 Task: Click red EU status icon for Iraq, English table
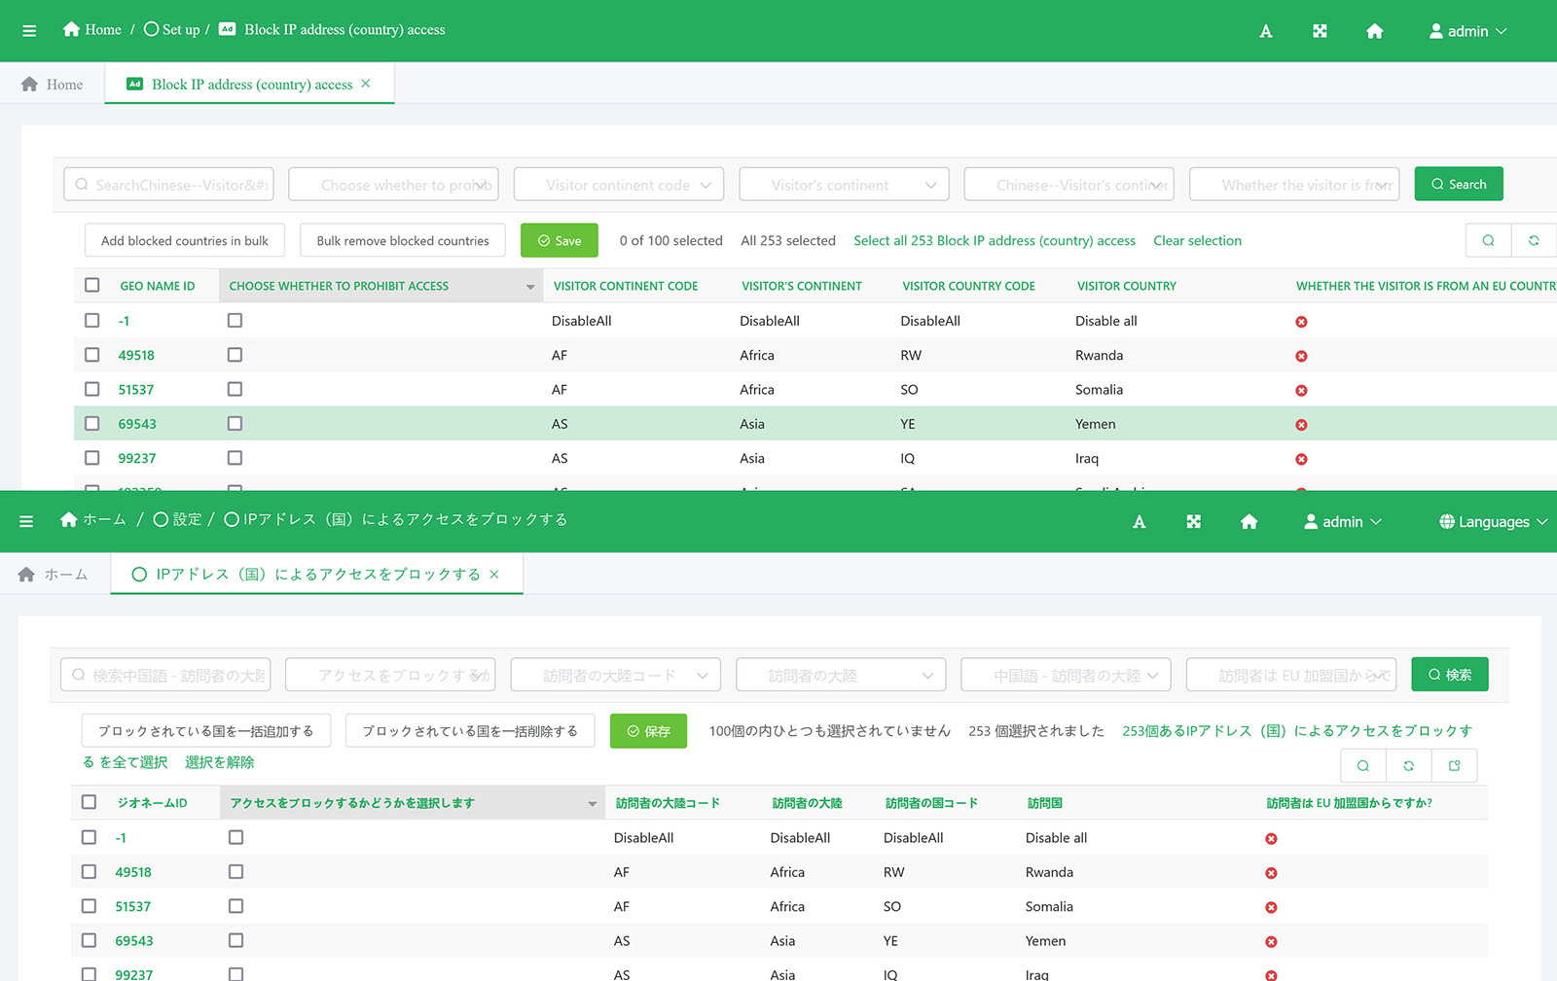1301,459
